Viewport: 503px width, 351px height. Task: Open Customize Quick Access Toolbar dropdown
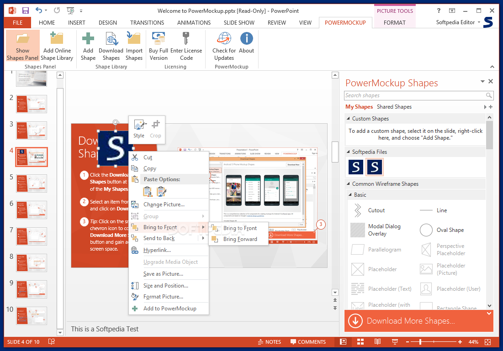point(81,11)
